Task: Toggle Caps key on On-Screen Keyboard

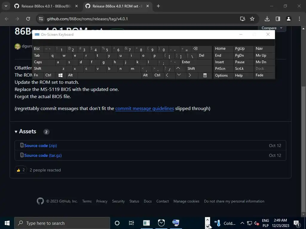Action: coord(44,62)
